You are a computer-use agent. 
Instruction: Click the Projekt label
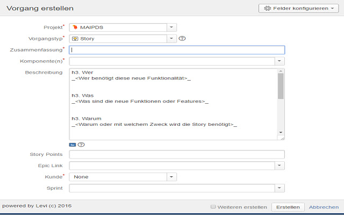(x=53, y=27)
